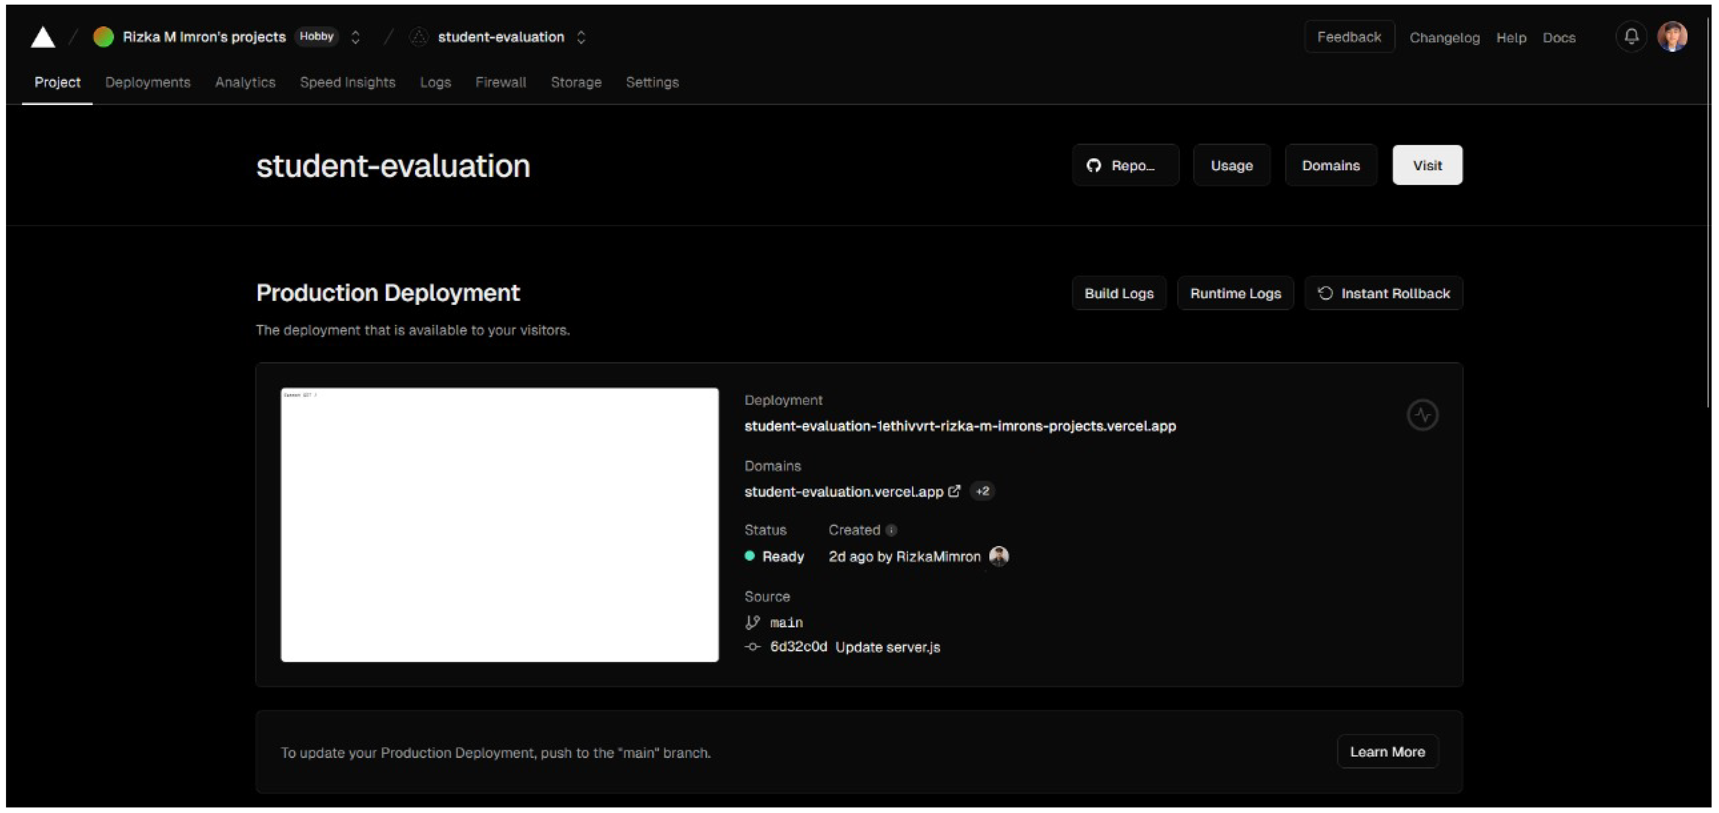Click the Build Logs icon button
Screen dimensions: 1719x813
[x=1116, y=292]
